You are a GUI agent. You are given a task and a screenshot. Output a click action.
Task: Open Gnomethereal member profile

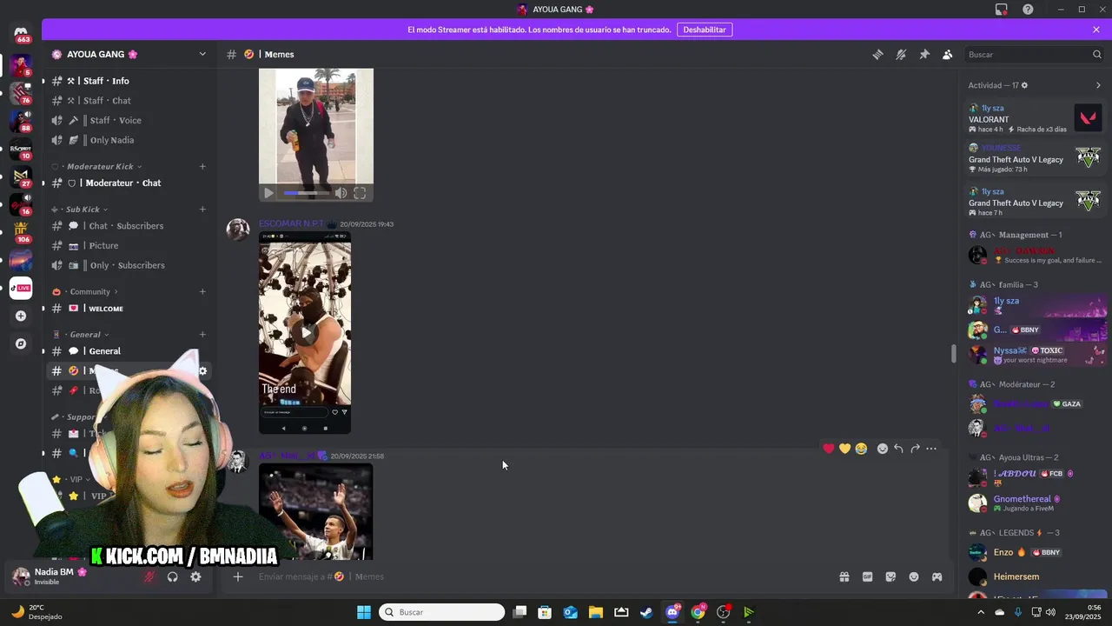click(x=1036, y=503)
